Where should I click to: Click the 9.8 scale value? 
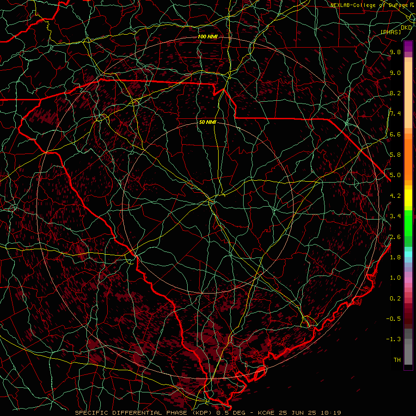coord(395,52)
